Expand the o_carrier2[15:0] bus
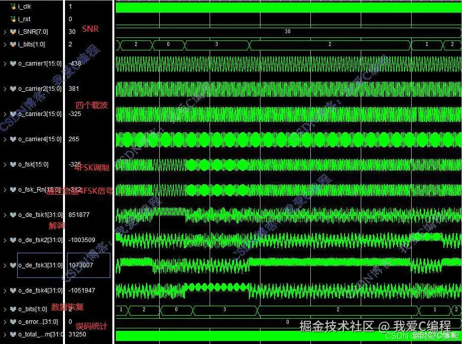This screenshot has width=462, height=344. pyautogui.click(x=5, y=88)
